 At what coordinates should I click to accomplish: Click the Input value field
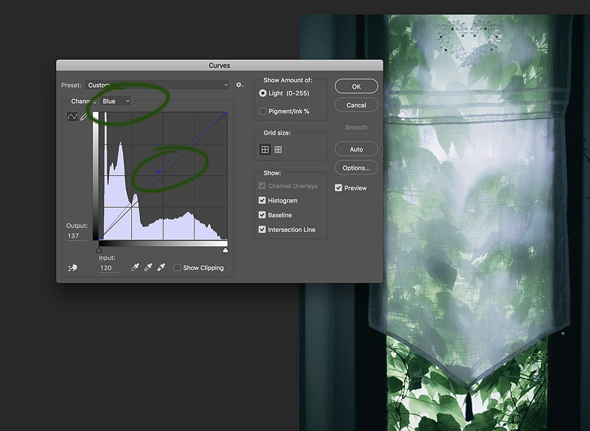click(x=109, y=268)
